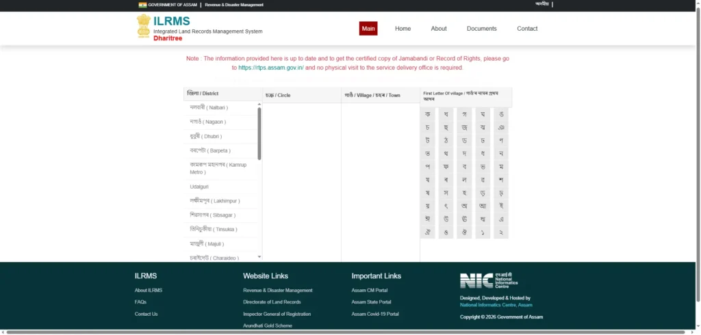The image size is (701, 335).
Task: Open Directorate of Land Records link
Action: click(272, 302)
